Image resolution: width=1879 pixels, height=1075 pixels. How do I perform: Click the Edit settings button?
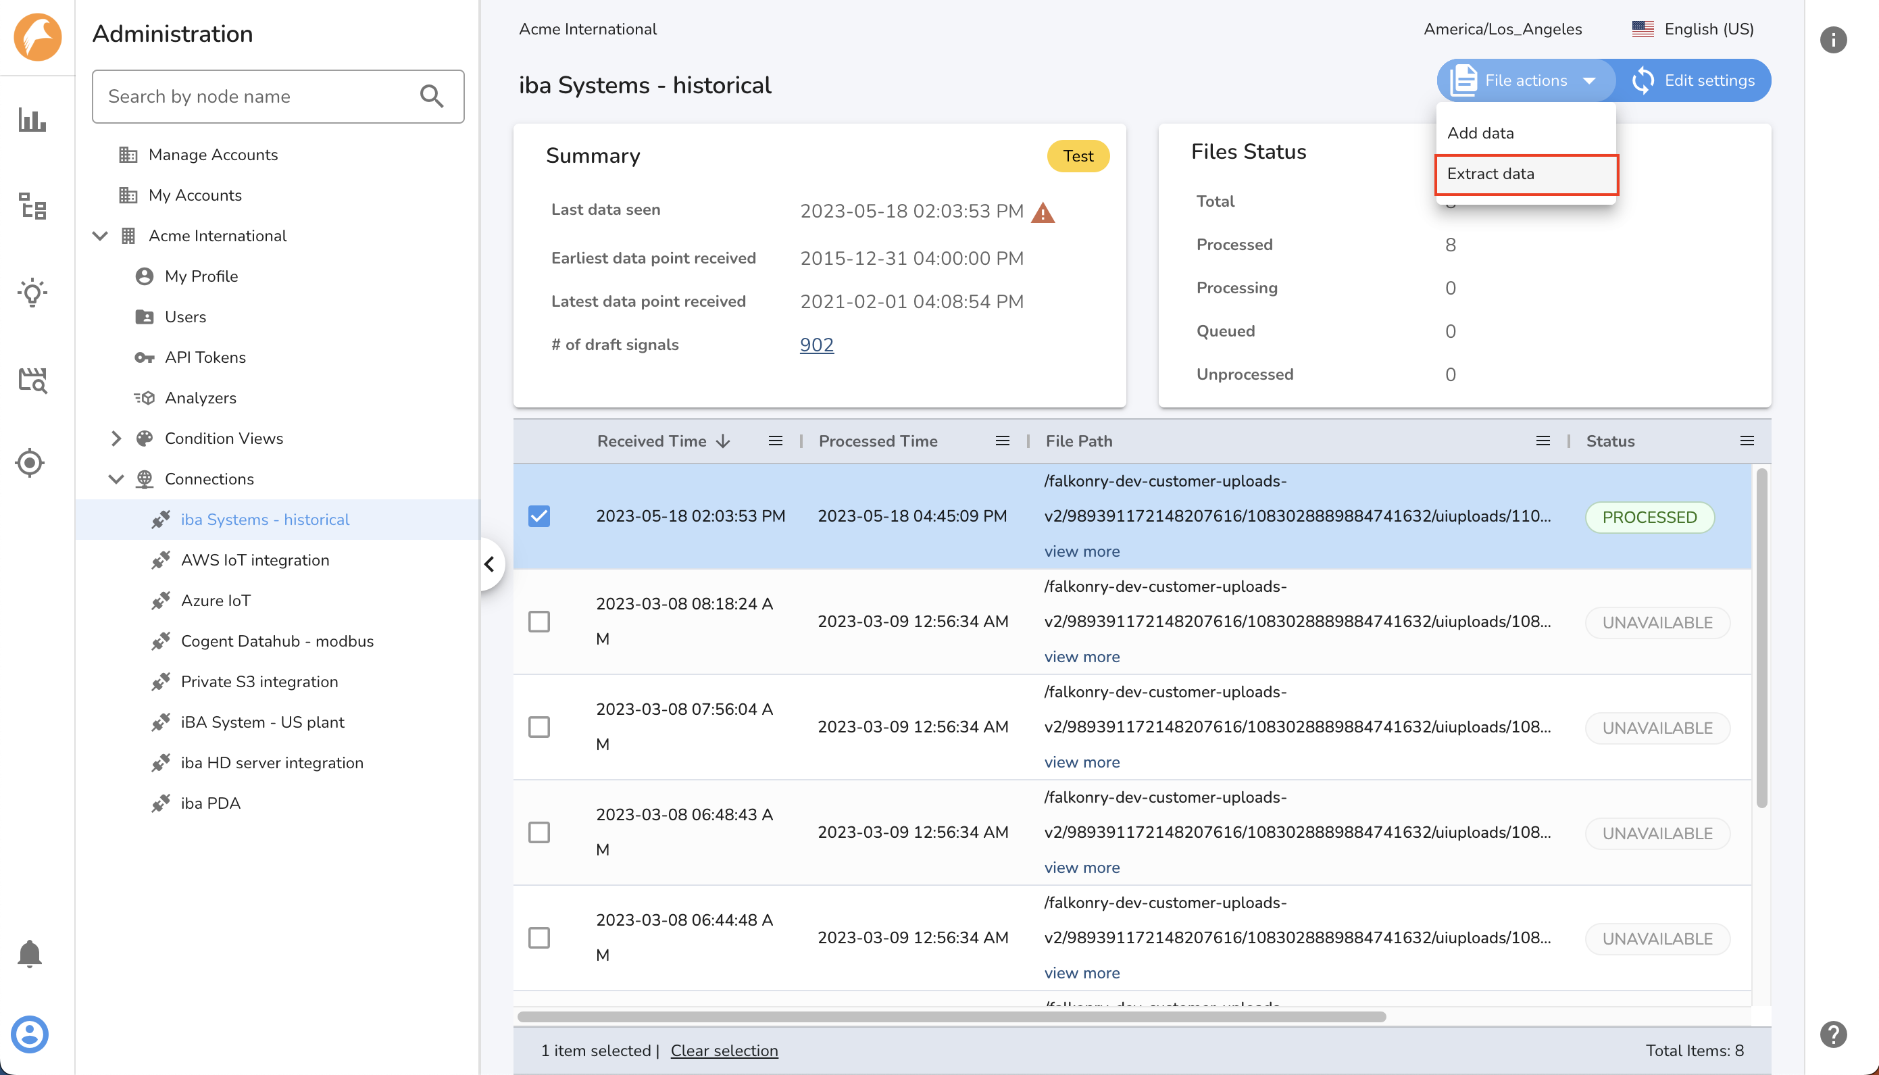click(1694, 80)
